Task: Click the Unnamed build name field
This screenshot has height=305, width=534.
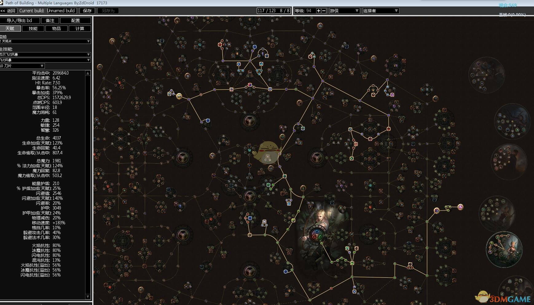Action: point(61,11)
